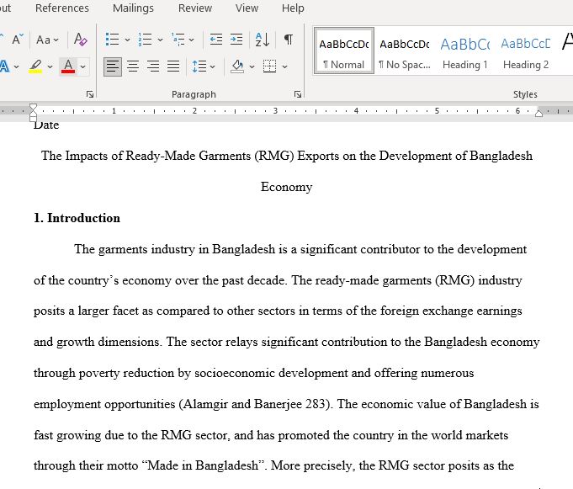Toggle Align Left alignment

113,66
